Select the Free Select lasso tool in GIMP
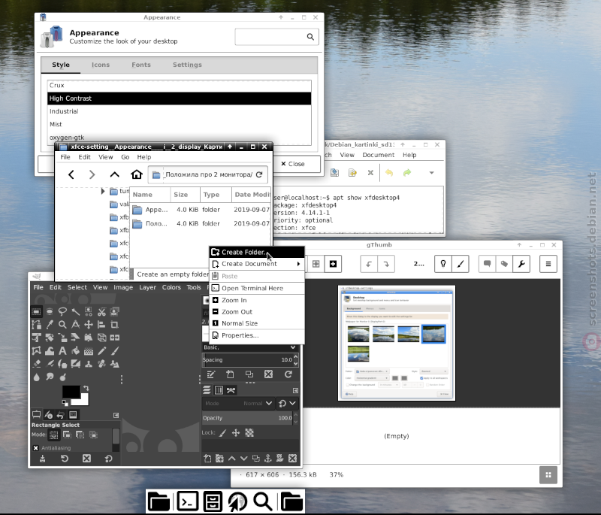601x515 pixels. click(x=62, y=311)
